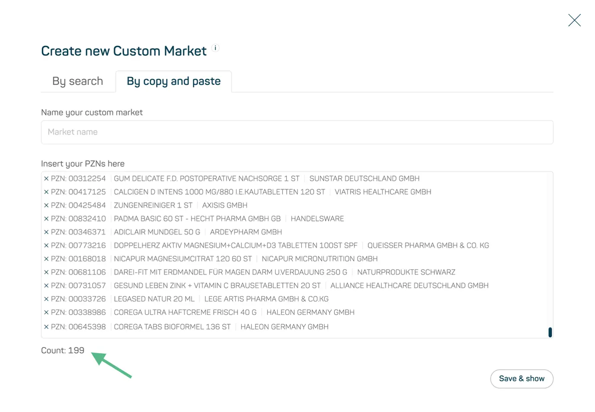Image resolution: width=595 pixels, height=412 pixels.
Task: Click SUNSTAR DEUTSCHLAND GMBH manufacturer text
Action: tap(365, 179)
